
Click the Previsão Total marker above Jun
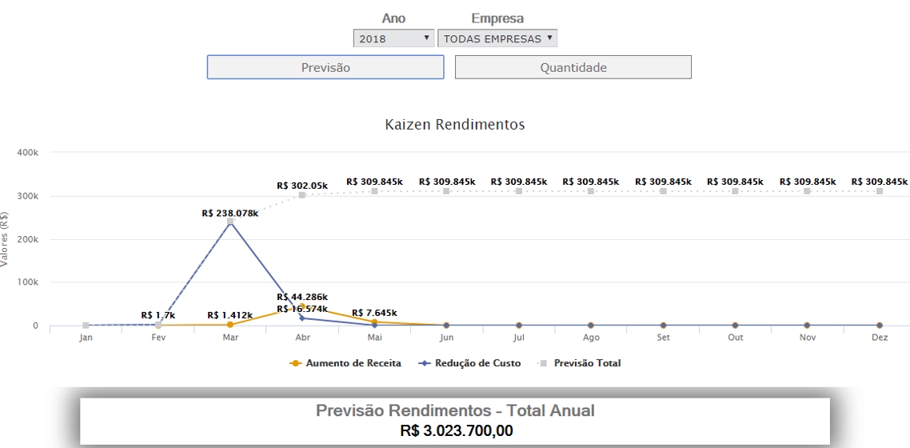pos(446,191)
